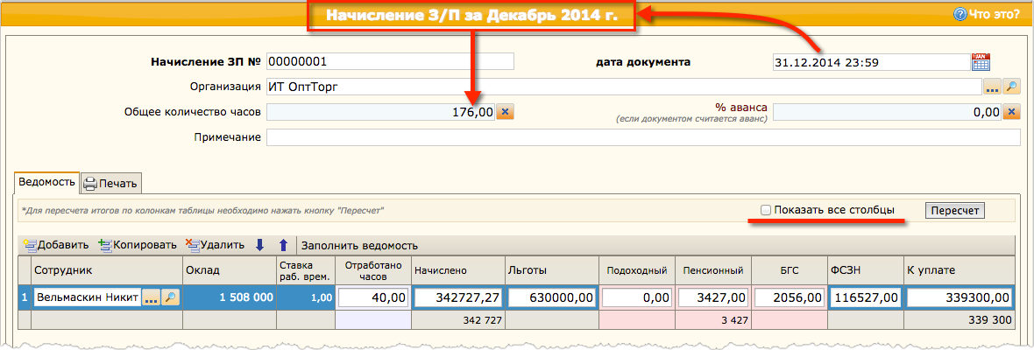Open the Печать tab
1034x350 pixels.
pos(110,184)
